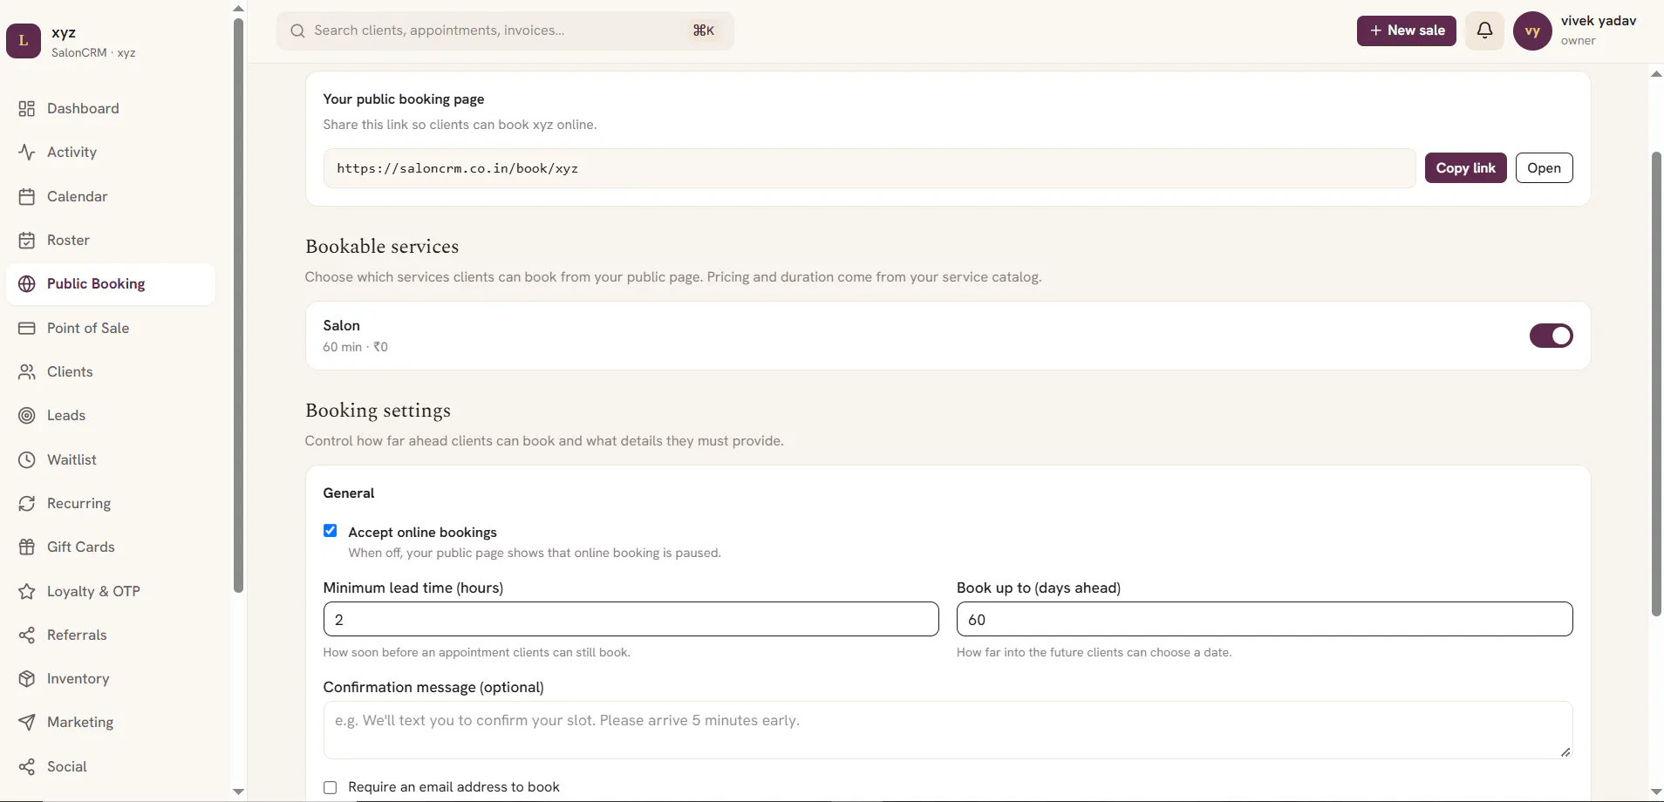The height and width of the screenshot is (802, 1664).
Task: Copy the public booking link
Action: [1465, 168]
